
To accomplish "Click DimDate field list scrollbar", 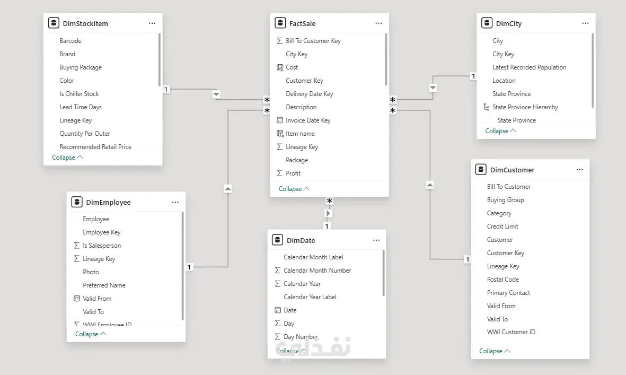I will [384, 273].
